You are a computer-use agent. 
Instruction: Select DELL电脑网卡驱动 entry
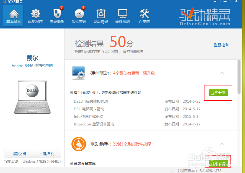[x=89, y=109]
